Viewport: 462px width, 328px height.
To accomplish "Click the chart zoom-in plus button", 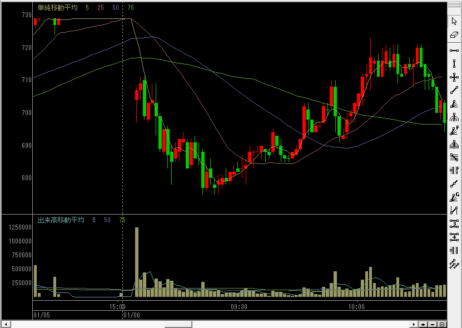I will [423, 325].
